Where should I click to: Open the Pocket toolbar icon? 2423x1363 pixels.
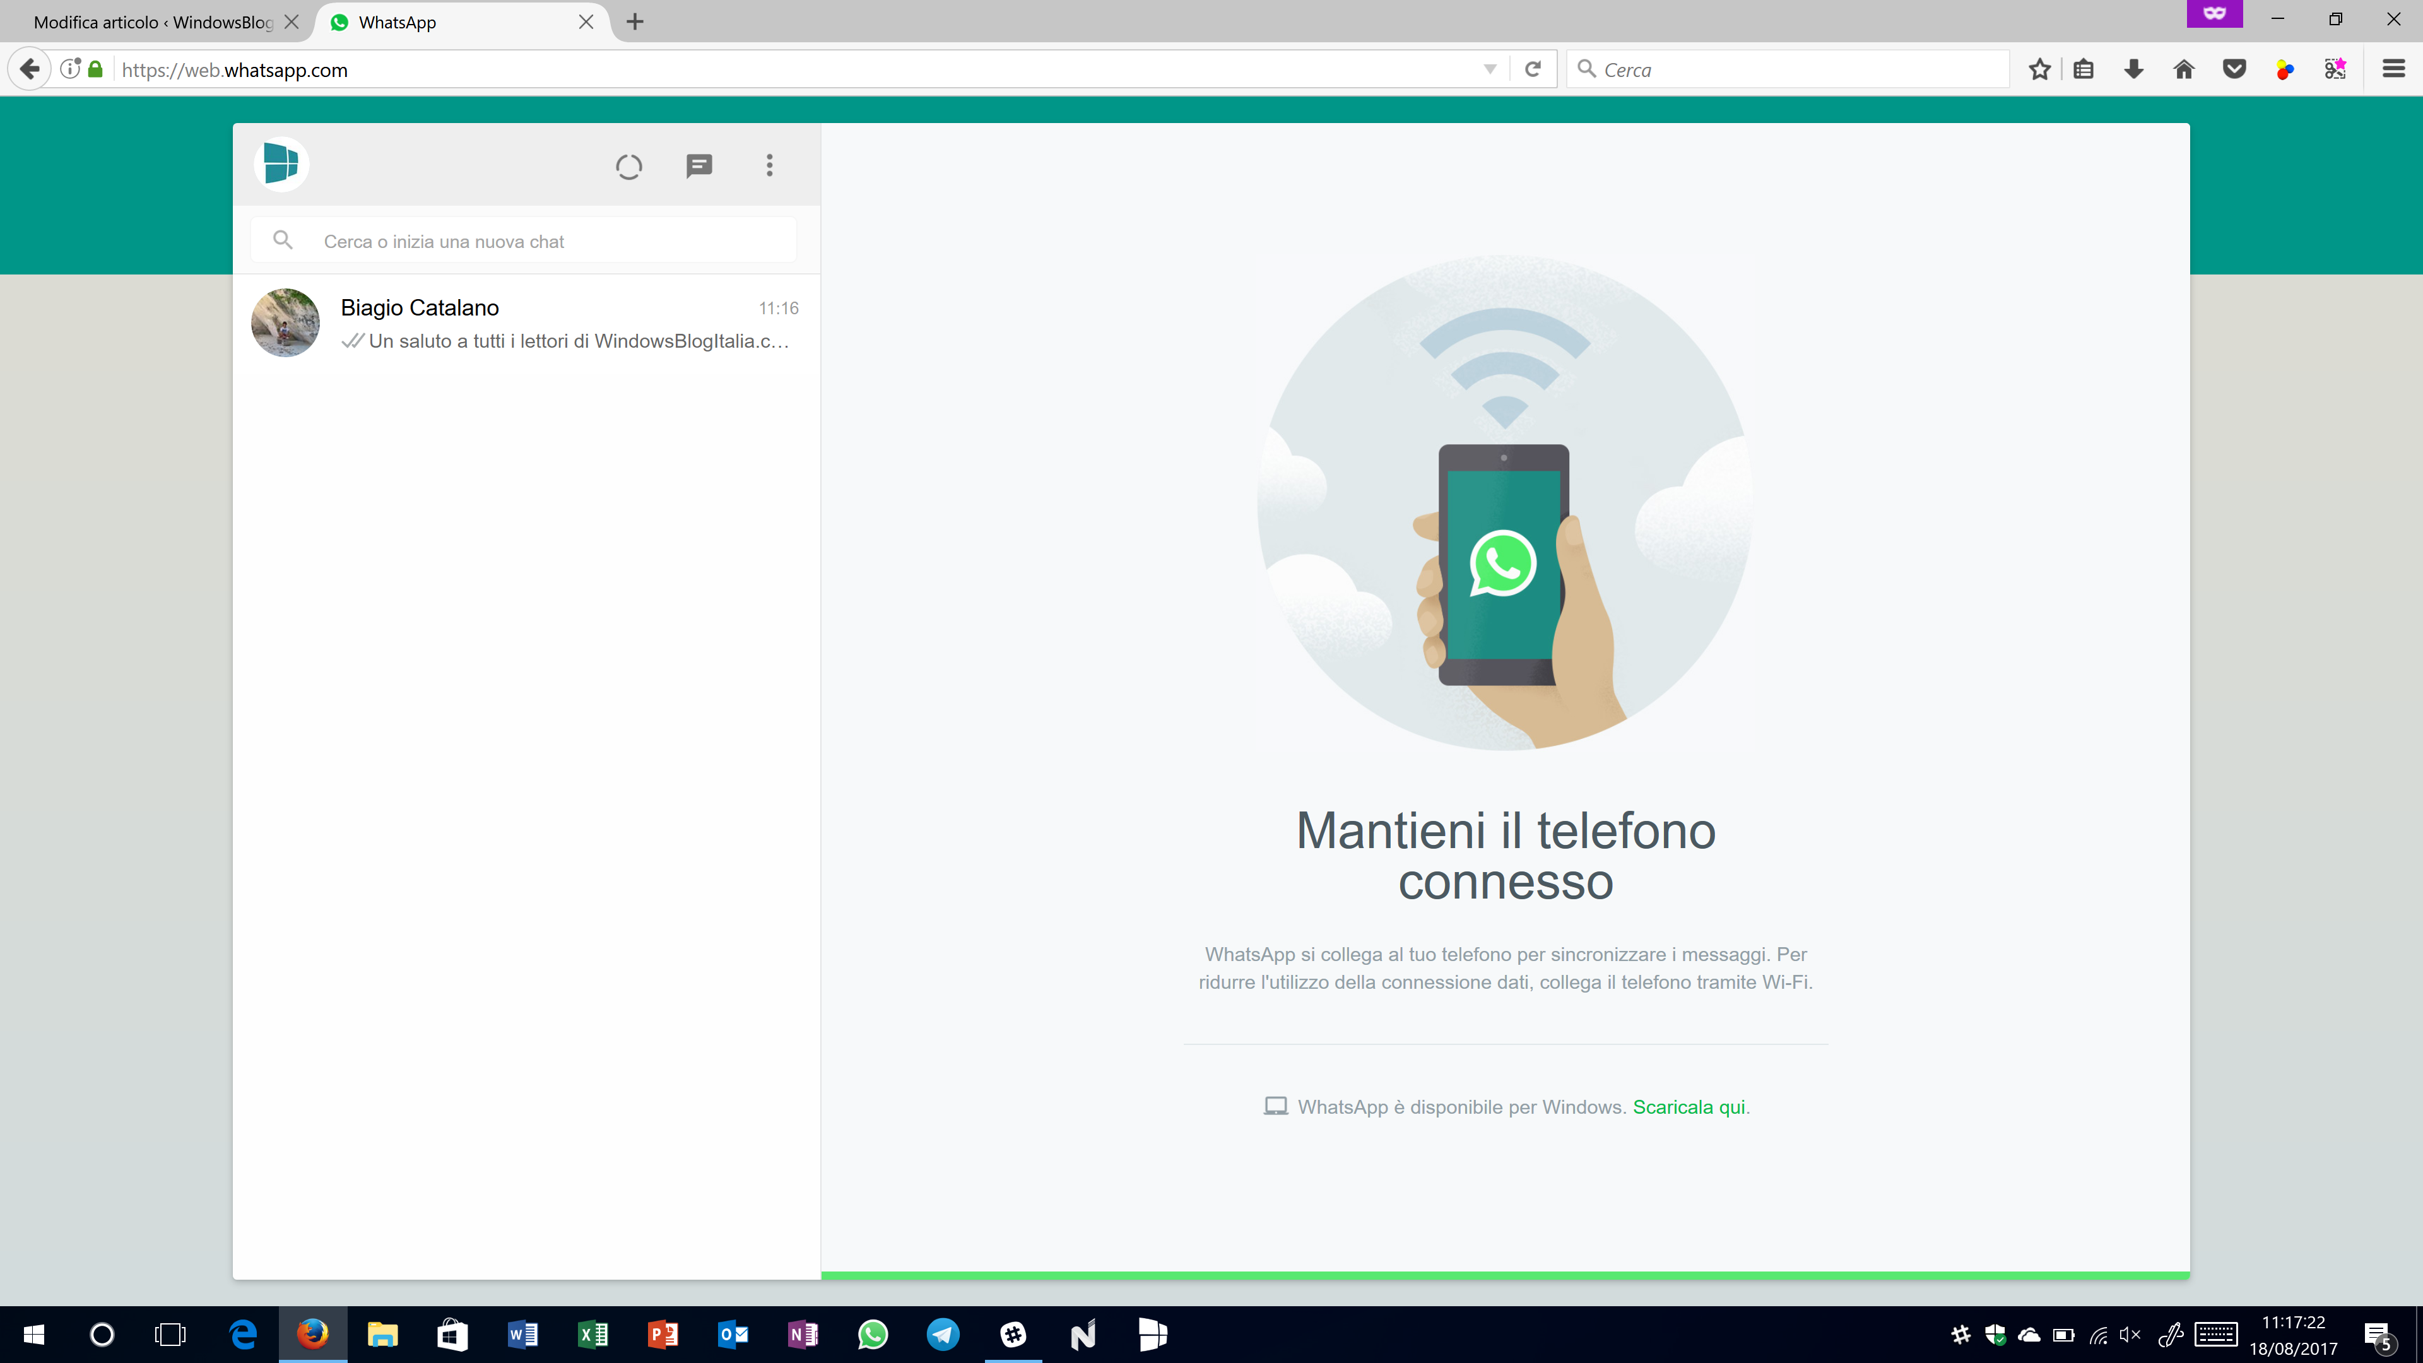(x=2235, y=69)
